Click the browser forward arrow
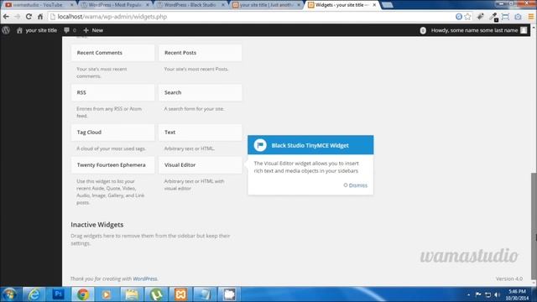The image size is (537, 302). (x=18, y=17)
